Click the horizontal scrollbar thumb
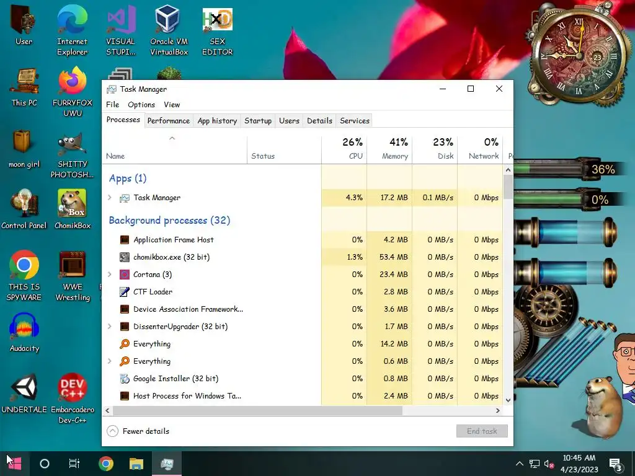The width and height of the screenshot is (635, 476). point(257,410)
